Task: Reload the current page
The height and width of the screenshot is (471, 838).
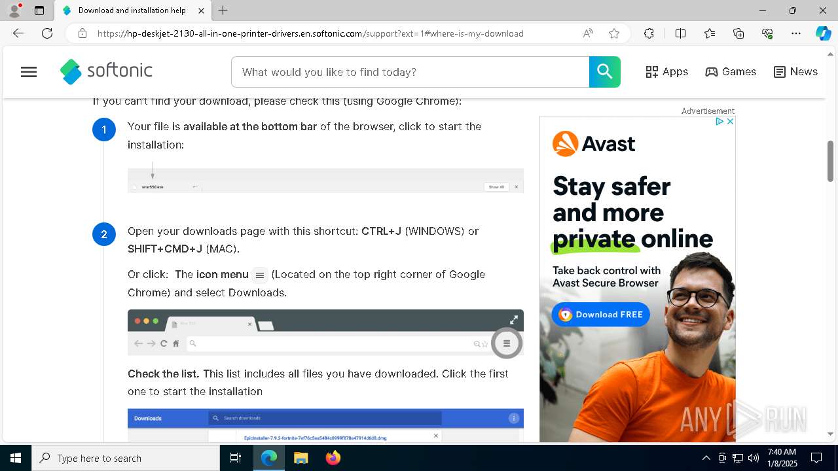Action: click(47, 33)
